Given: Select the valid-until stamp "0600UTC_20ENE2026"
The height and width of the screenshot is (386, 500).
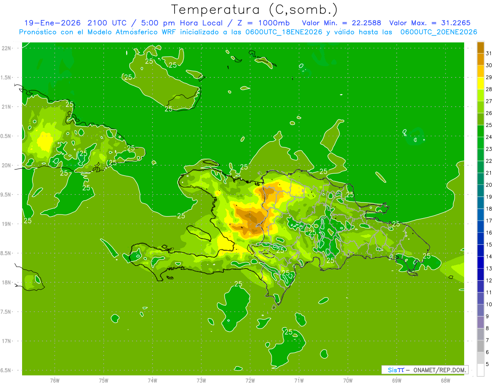Looking at the screenshot, I should tap(439, 32).
